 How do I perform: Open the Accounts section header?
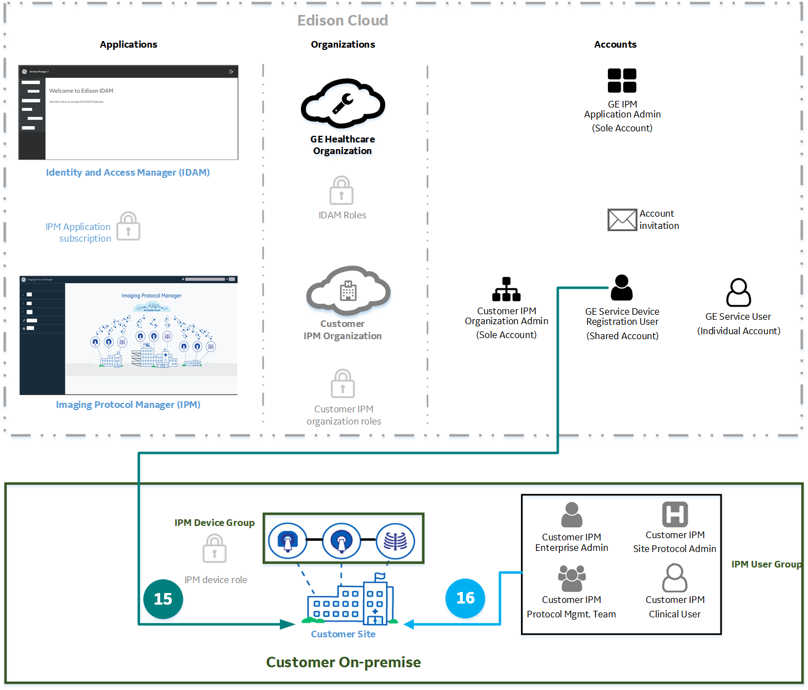pyautogui.click(x=615, y=44)
